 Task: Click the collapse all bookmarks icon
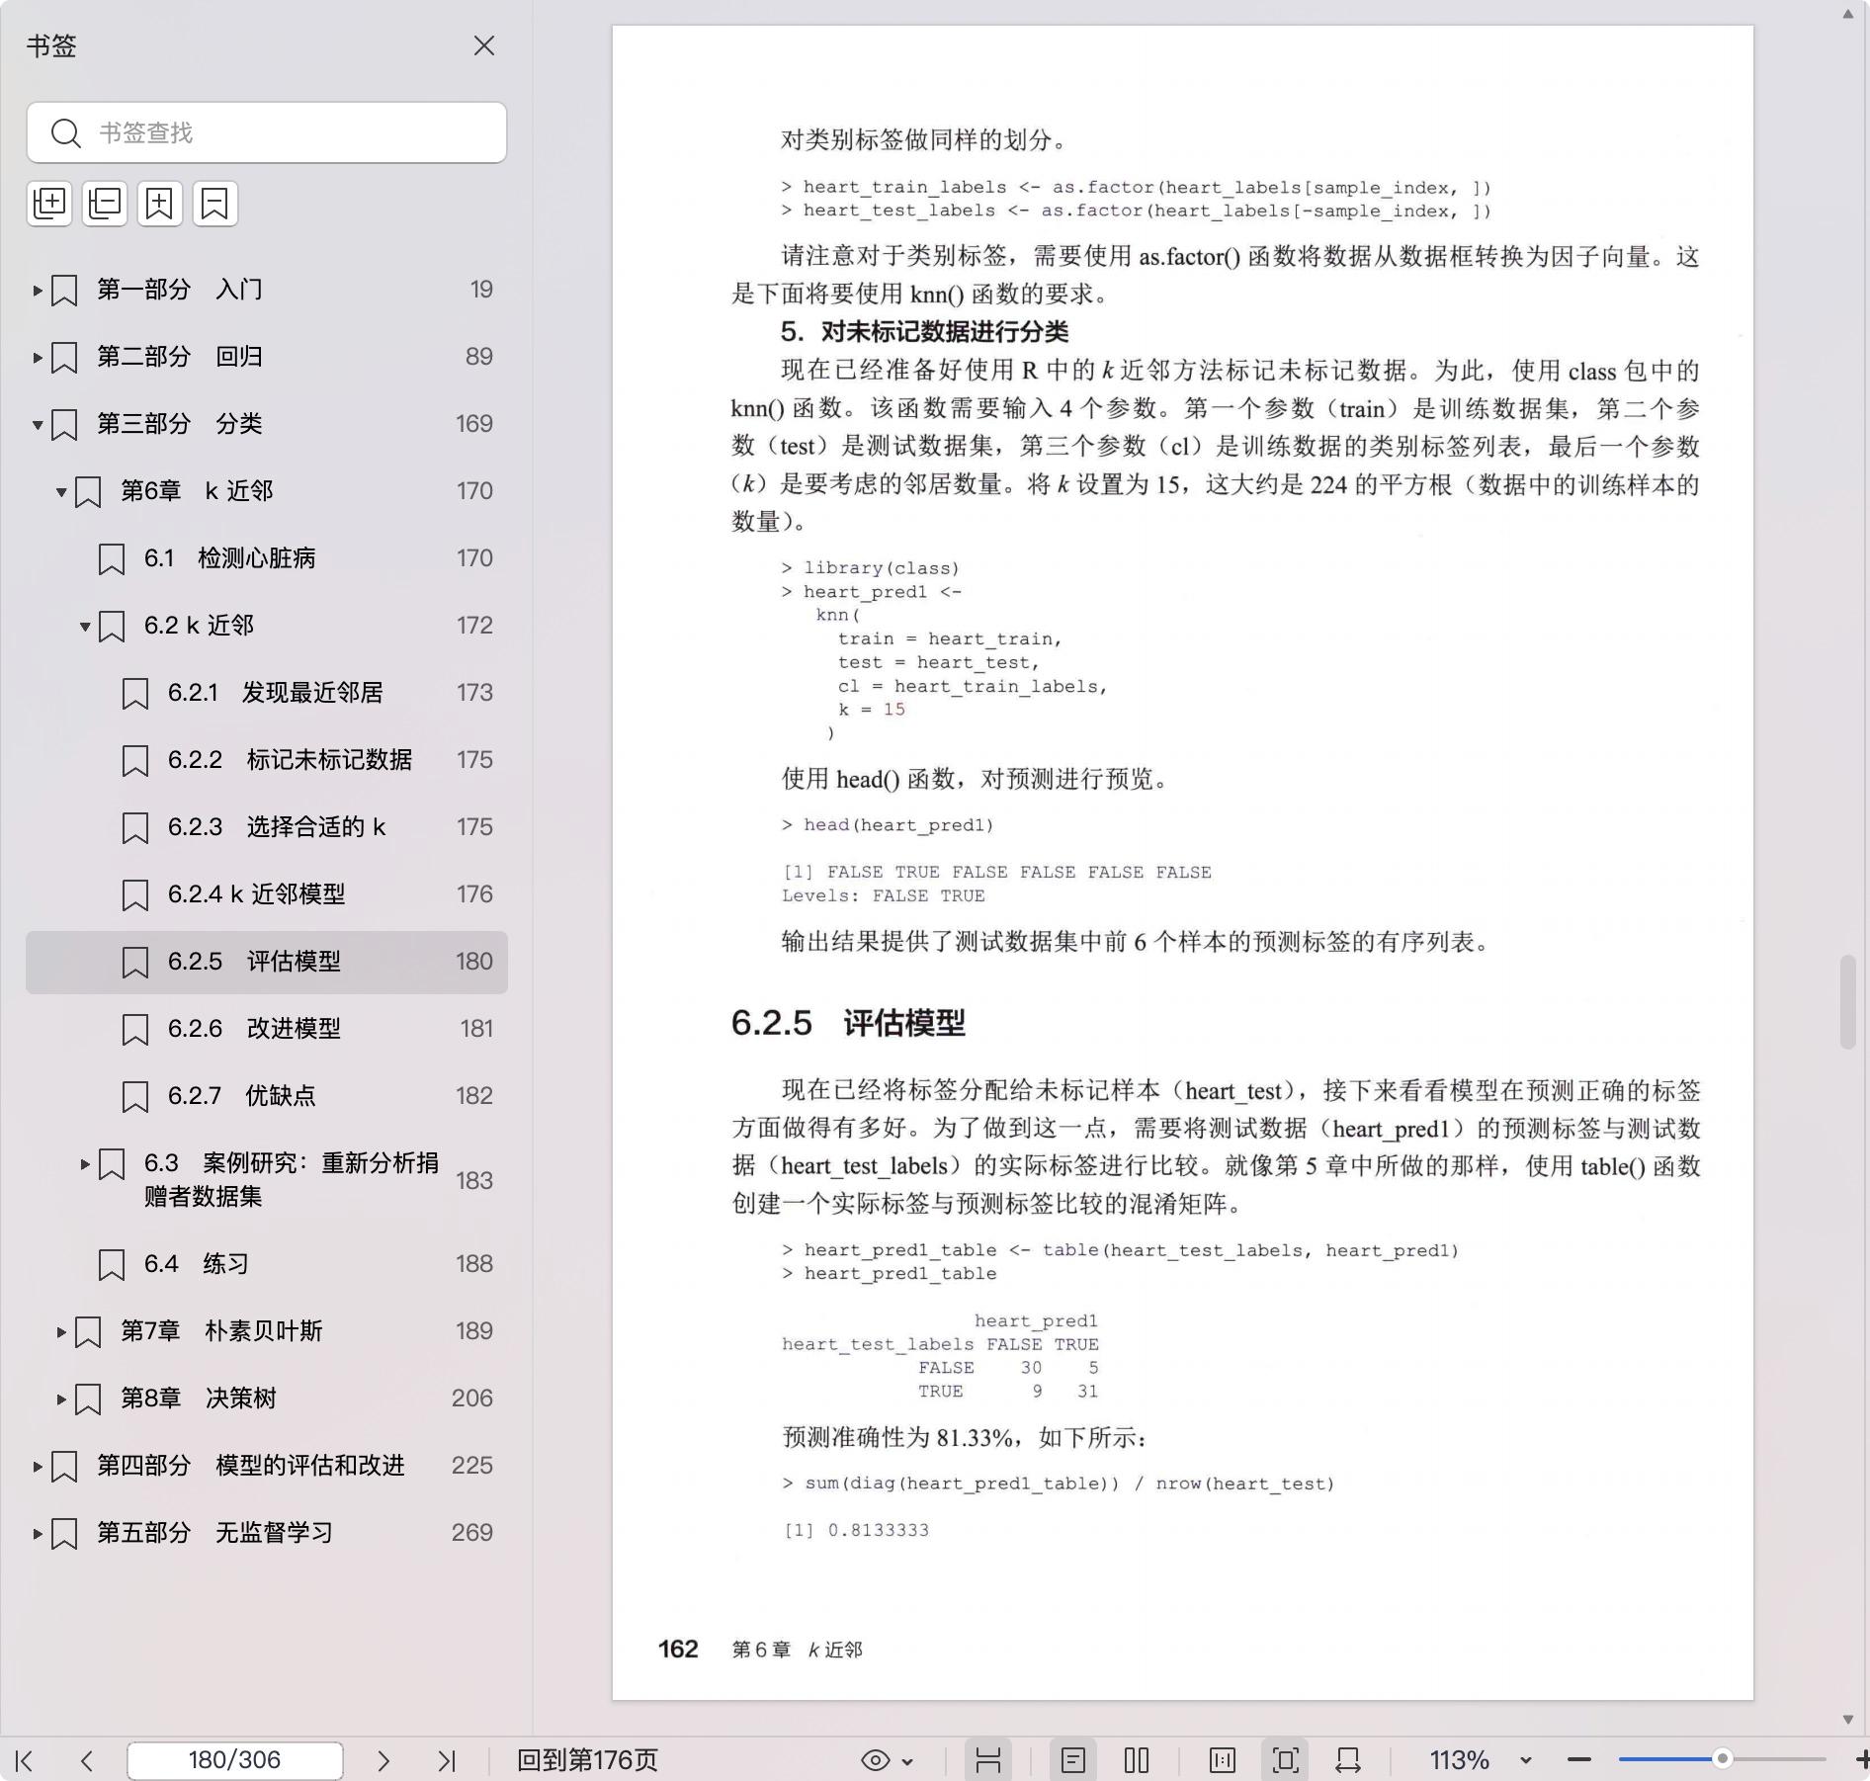[x=105, y=204]
